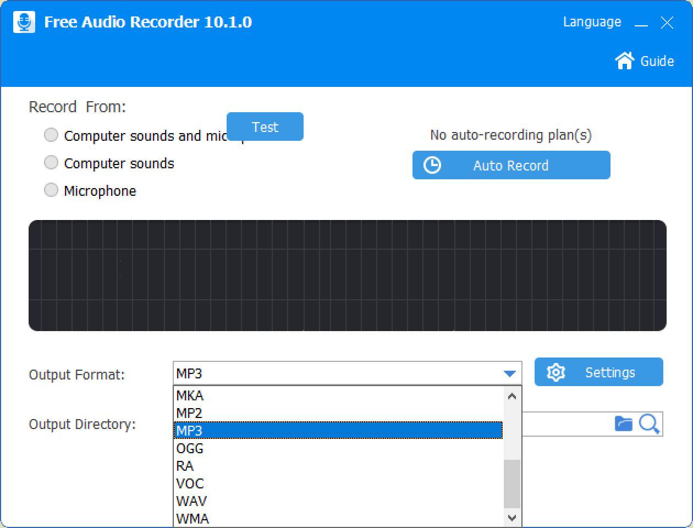Click the magnifier search icon
Image resolution: width=693 pixels, height=528 pixels.
point(650,424)
